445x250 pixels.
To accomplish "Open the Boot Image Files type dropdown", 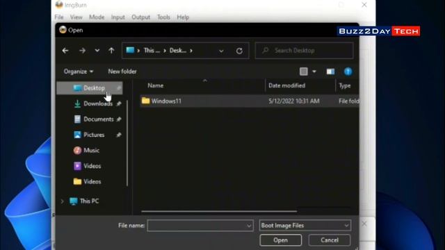I will pyautogui.click(x=305, y=226).
